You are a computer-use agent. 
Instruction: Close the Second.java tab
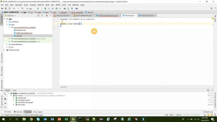point(135,16)
